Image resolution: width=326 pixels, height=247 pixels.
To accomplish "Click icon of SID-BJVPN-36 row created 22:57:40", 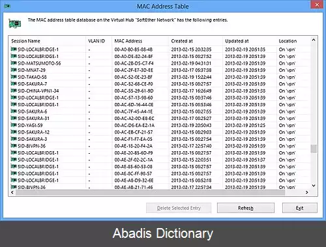I will click(14, 146).
